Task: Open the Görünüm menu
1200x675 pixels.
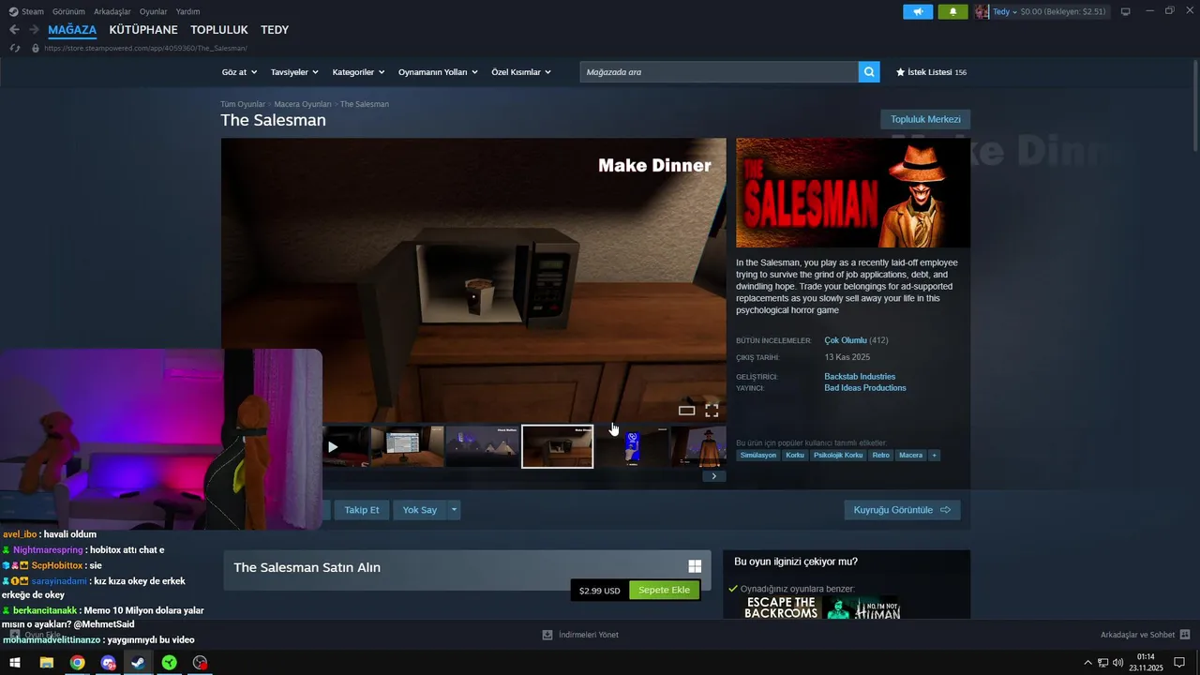Action: (68, 11)
